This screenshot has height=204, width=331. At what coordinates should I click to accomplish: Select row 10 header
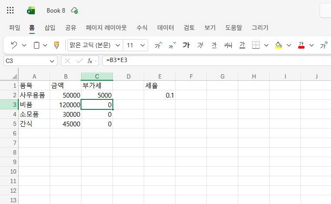click(9, 171)
